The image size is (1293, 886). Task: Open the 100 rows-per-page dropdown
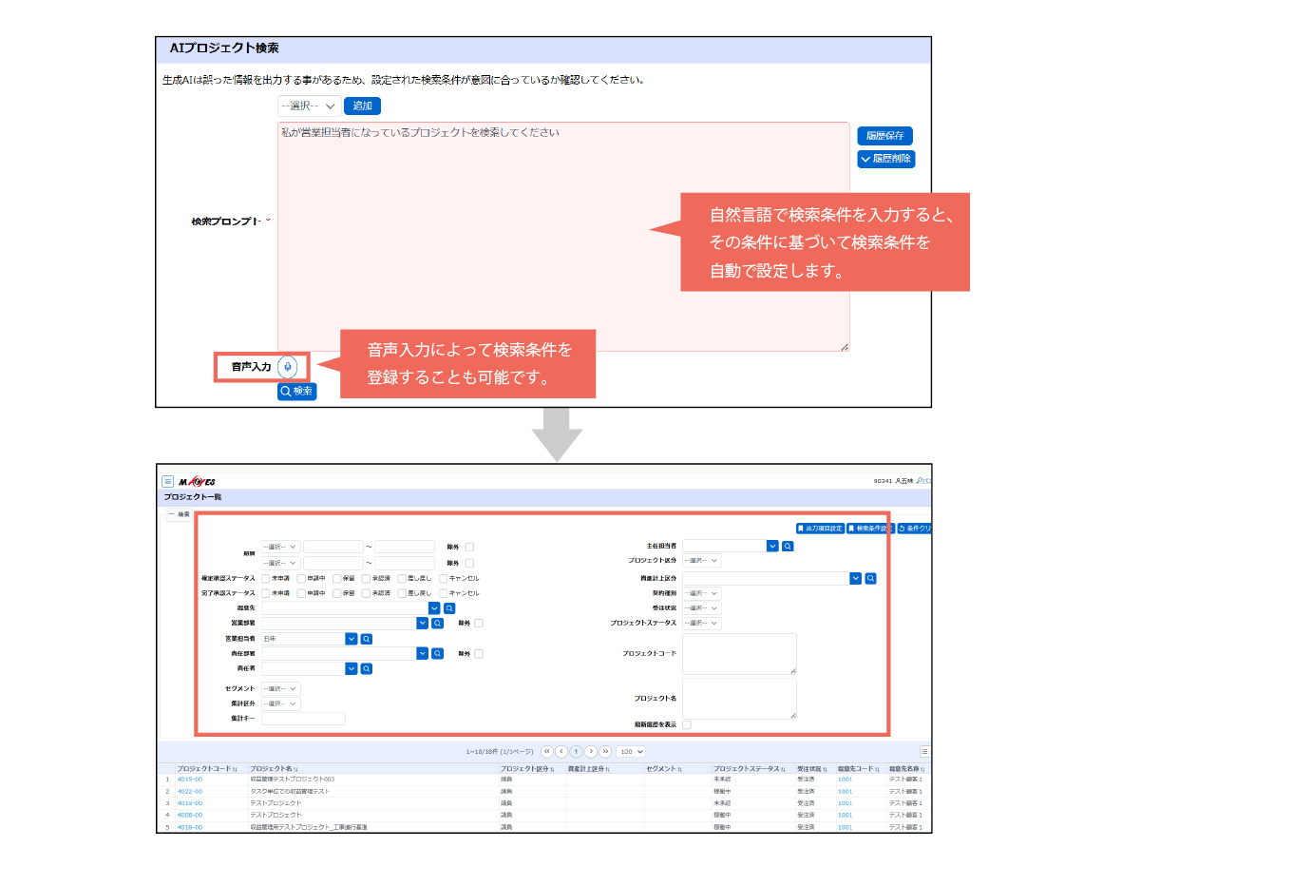631,752
